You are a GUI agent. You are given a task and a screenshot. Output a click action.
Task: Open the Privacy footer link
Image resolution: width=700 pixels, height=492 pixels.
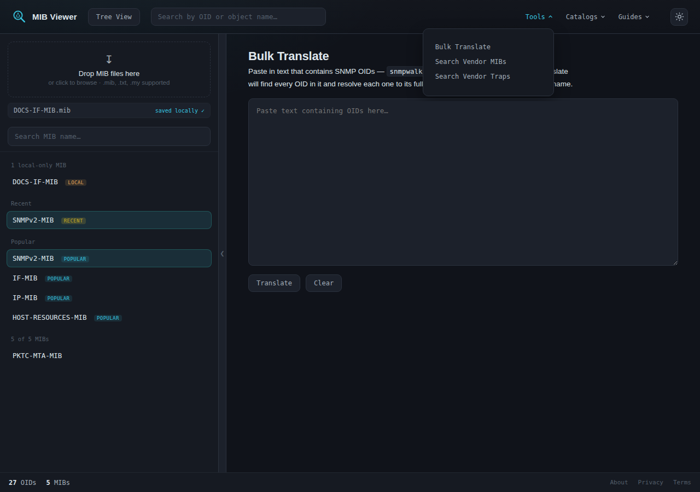click(x=650, y=483)
